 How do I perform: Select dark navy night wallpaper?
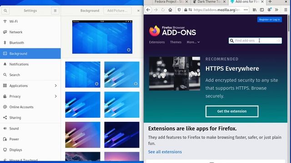tap(122, 135)
